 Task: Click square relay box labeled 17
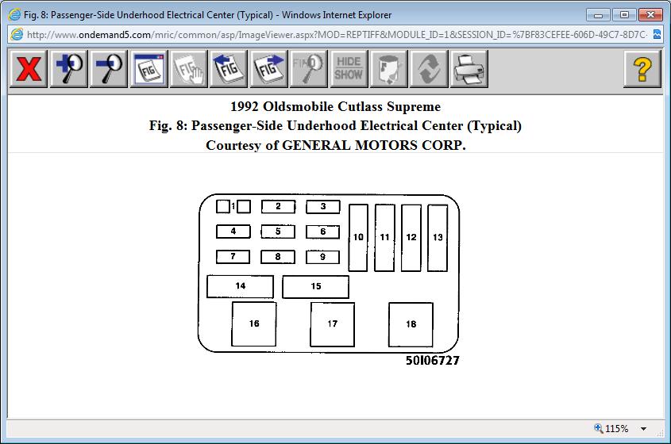point(333,324)
